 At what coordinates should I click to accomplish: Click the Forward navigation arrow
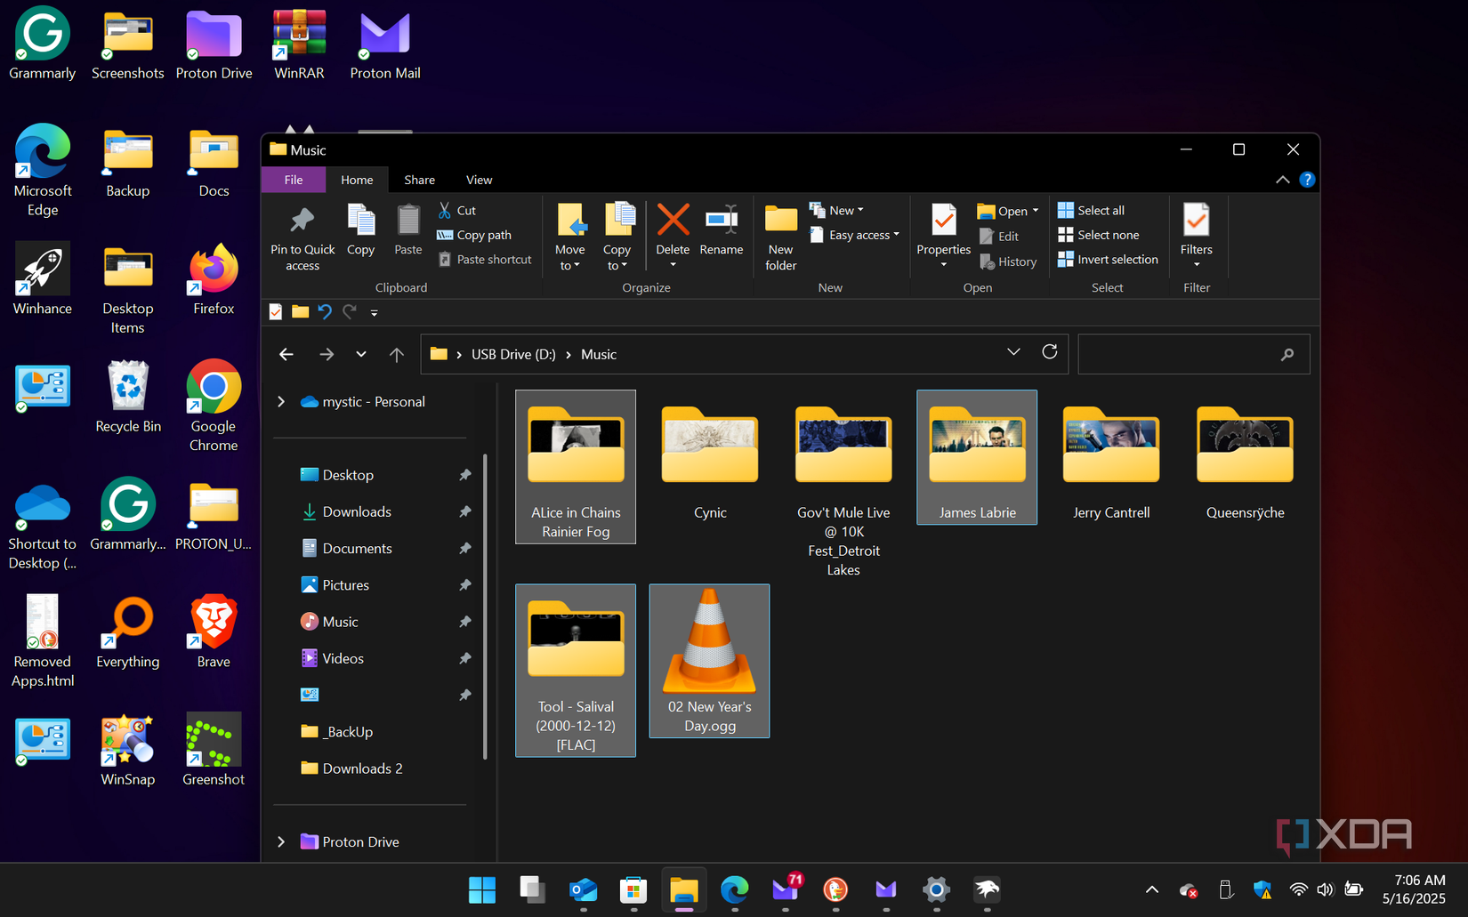click(327, 354)
